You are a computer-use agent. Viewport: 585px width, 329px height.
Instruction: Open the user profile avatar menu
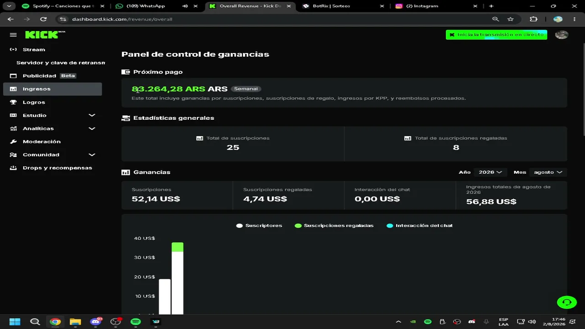pyautogui.click(x=562, y=35)
